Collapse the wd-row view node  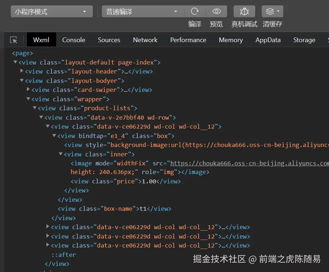(41, 117)
